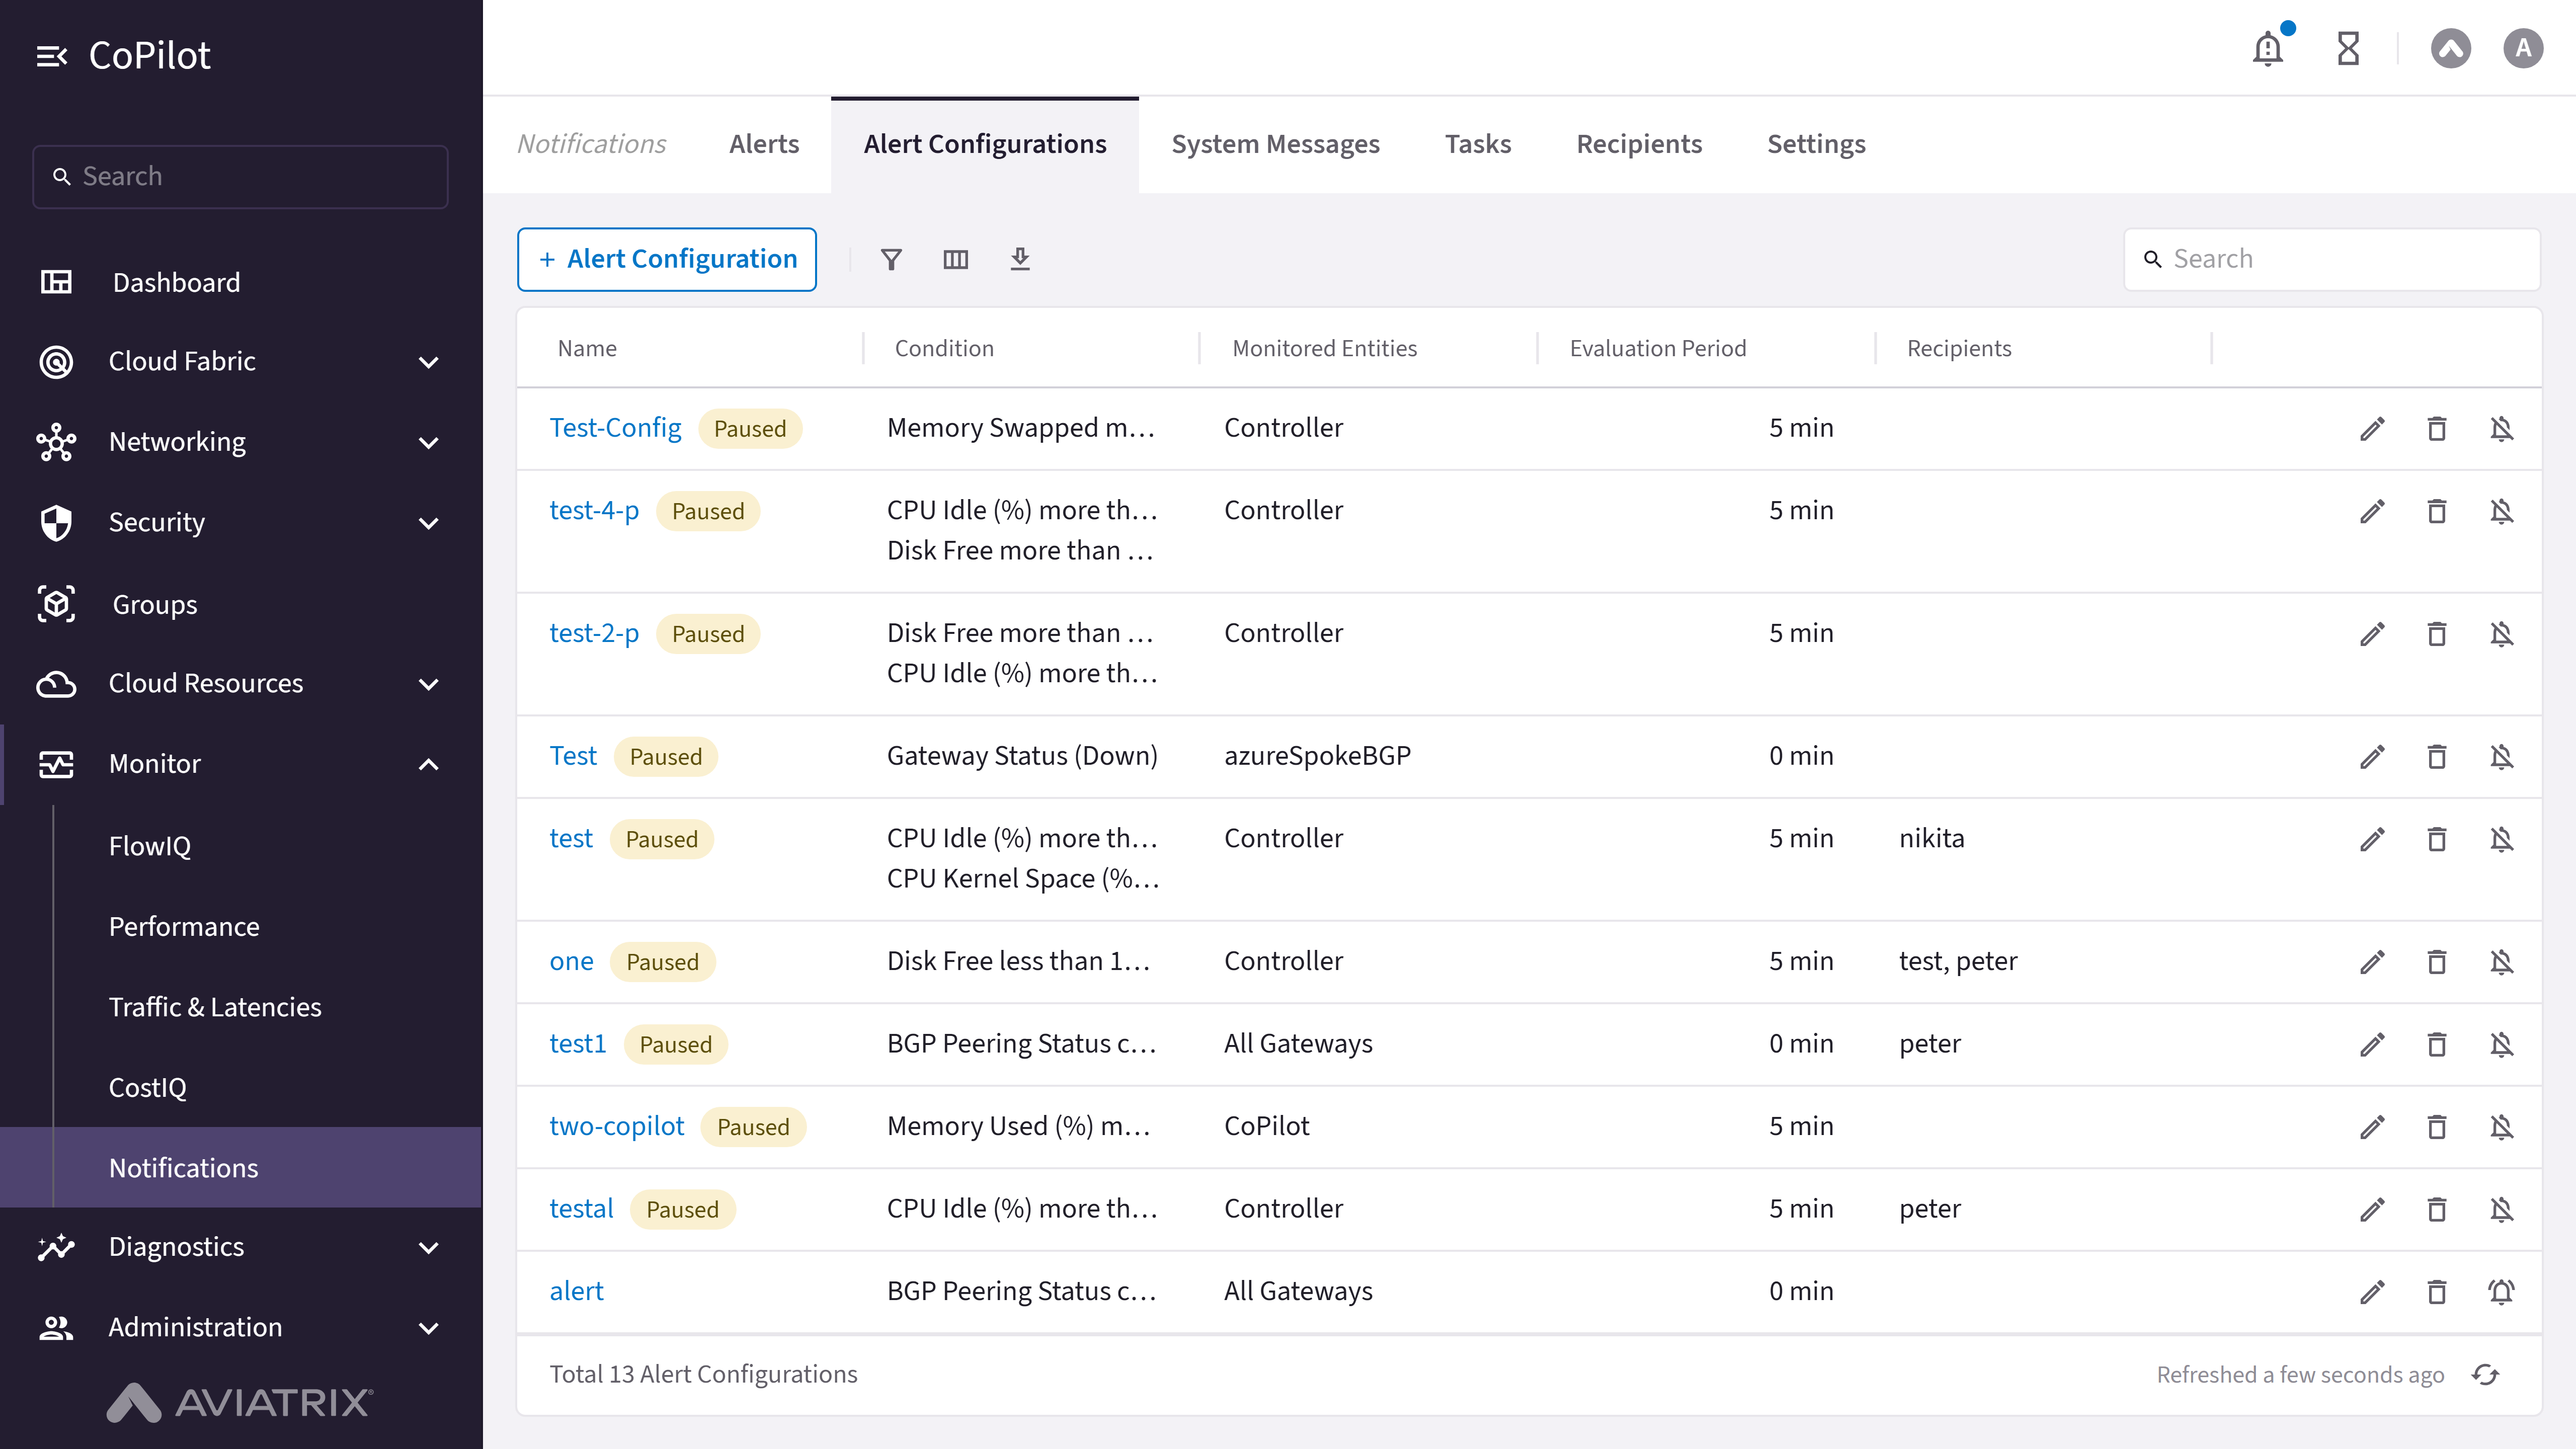Switch to the System Messages tab
Viewport: 2576px width, 1449px height.
(x=1275, y=144)
